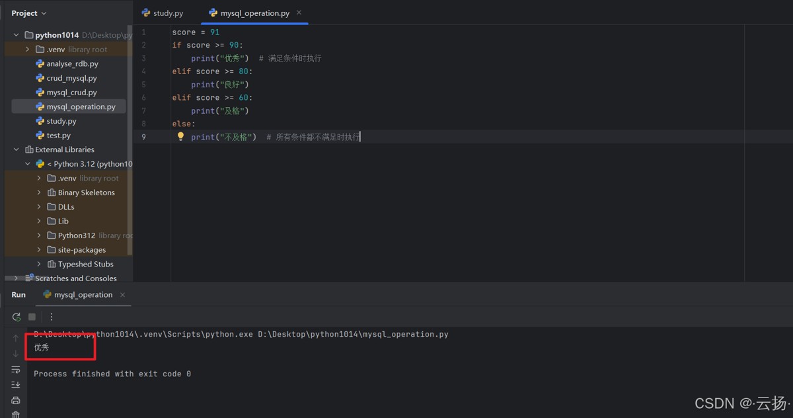Close the mysql_operation Run tab
The width and height of the screenshot is (793, 418).
pos(123,295)
